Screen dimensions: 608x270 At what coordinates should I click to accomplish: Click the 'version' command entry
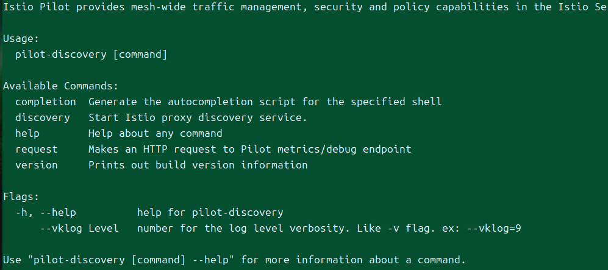point(37,165)
